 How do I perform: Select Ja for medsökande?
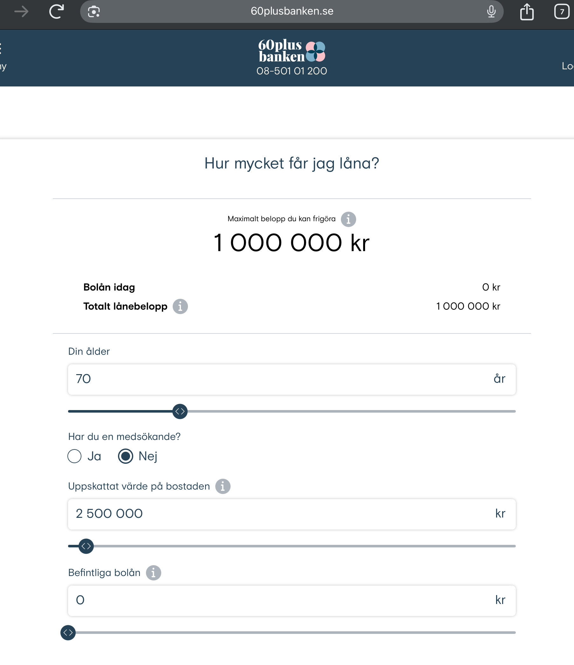pyautogui.click(x=74, y=456)
